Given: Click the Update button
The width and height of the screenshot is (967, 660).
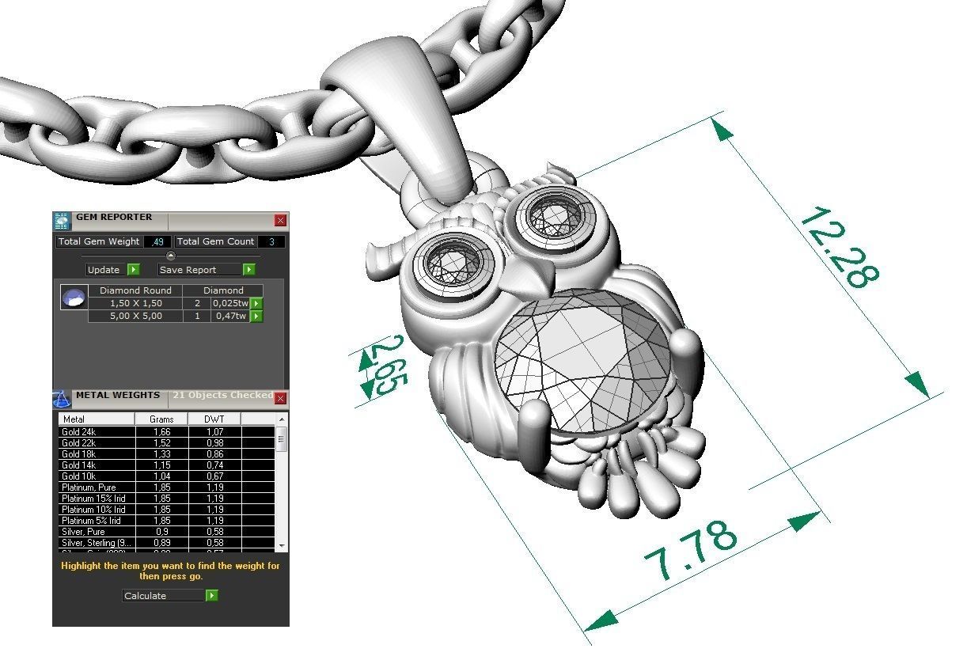Looking at the screenshot, I should pyautogui.click(x=107, y=270).
